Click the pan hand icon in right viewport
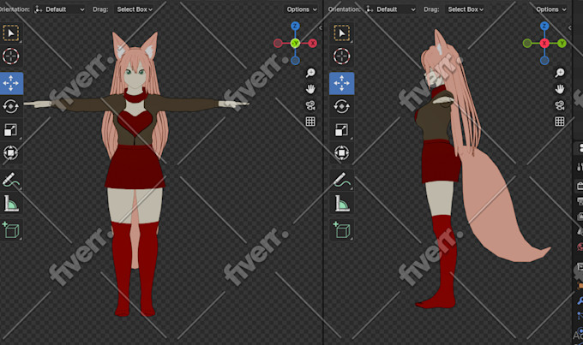Viewport: 583px width, 345px height. click(560, 89)
